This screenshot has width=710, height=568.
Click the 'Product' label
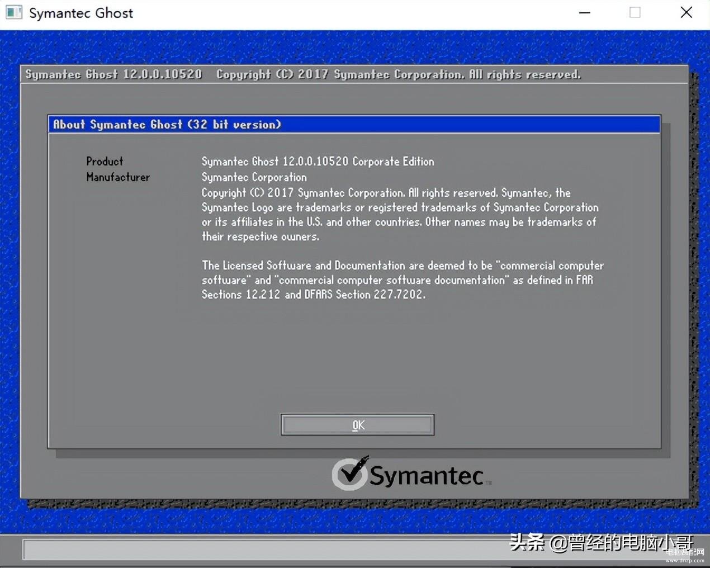(x=105, y=162)
